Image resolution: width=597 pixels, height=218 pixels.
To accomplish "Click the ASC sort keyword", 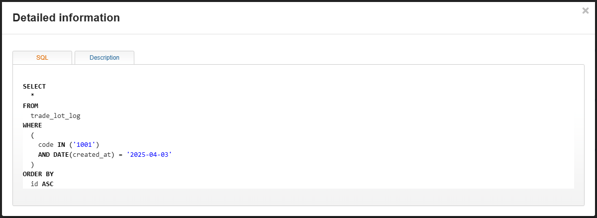I will coord(48,184).
